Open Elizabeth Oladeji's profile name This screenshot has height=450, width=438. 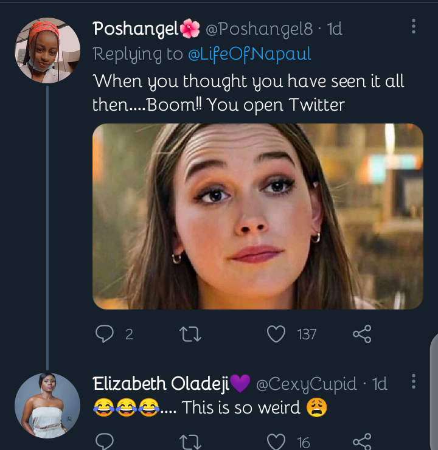161,384
